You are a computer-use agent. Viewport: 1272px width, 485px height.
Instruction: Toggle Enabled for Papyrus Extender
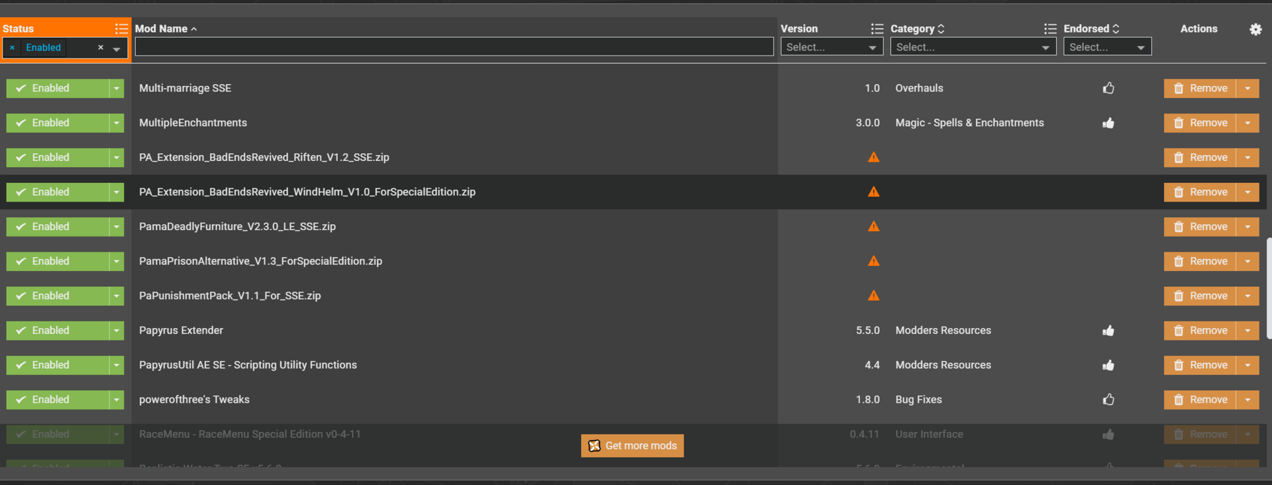click(58, 330)
